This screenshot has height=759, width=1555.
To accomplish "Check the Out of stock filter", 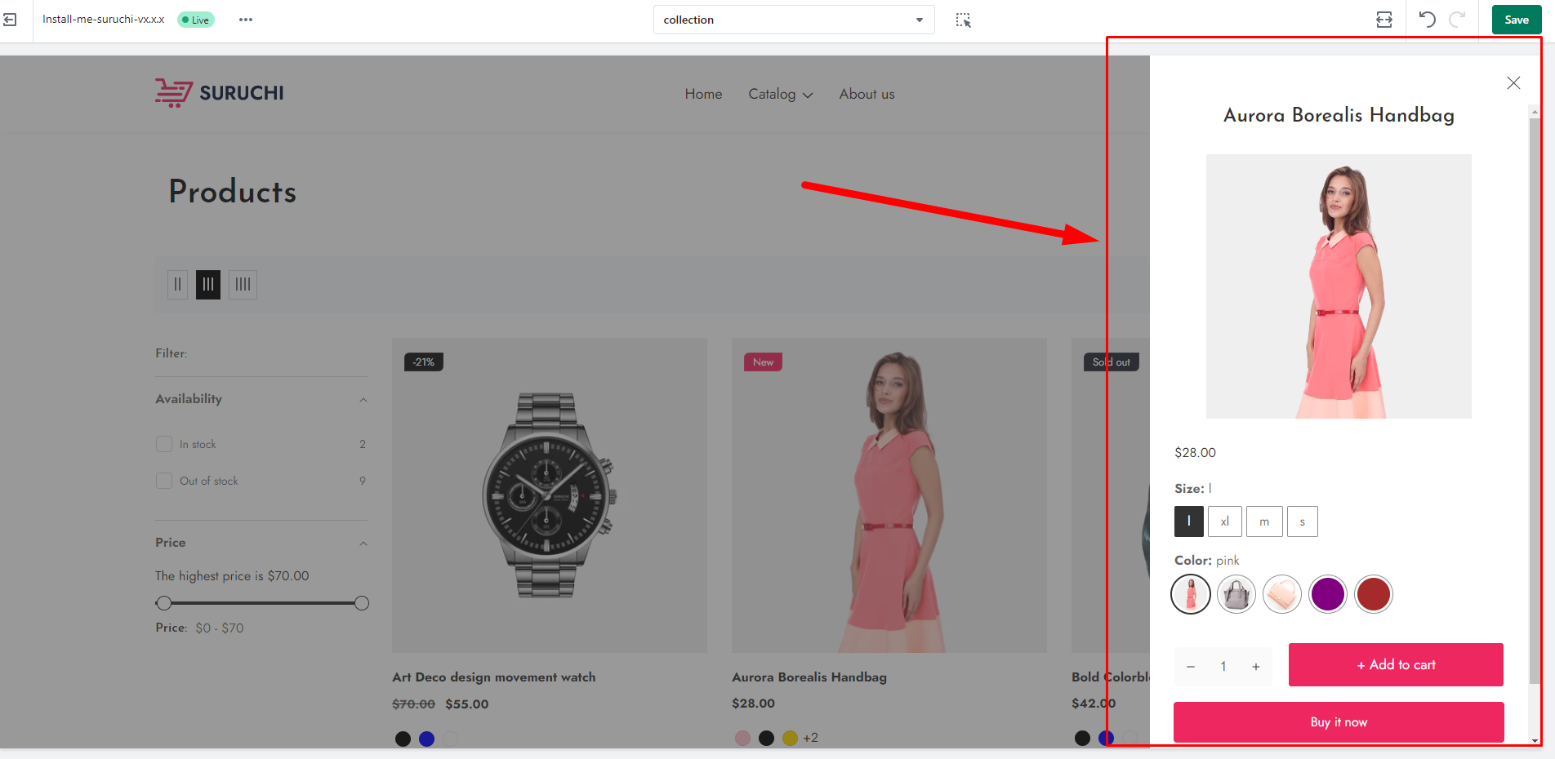I will (x=164, y=481).
